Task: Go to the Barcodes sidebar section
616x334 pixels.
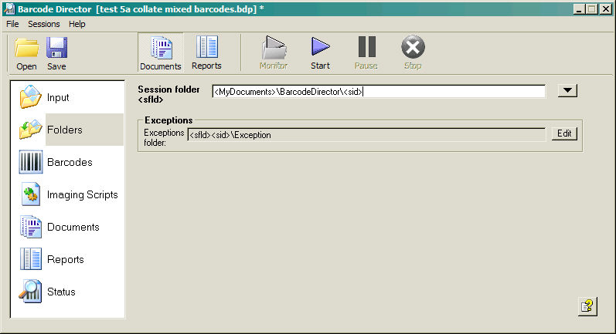Action: coord(69,162)
